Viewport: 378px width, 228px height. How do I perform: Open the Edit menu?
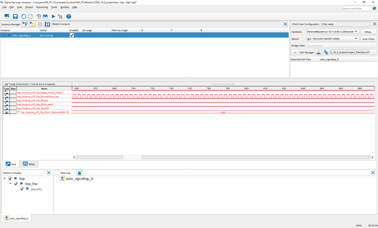point(12,7)
